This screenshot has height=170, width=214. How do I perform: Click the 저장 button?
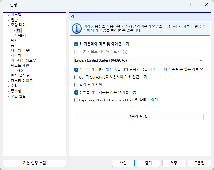174,163
